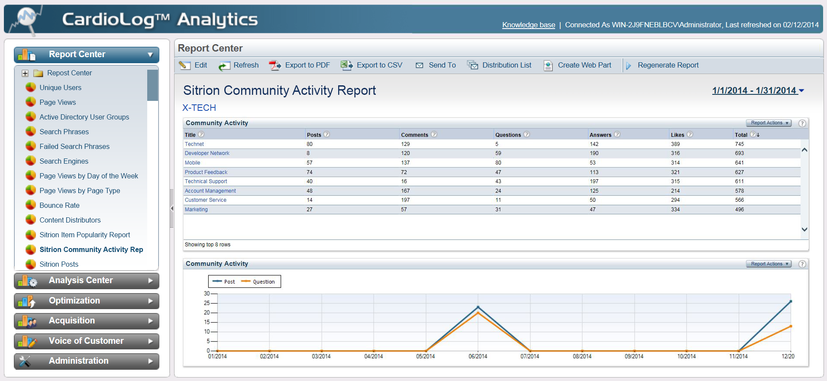Select Active Directory User Groups report
Viewport: 827px width, 381px height.
pos(84,117)
